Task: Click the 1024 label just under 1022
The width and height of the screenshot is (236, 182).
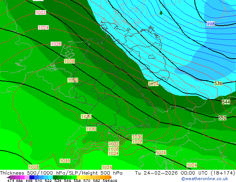Action: pos(43,27)
